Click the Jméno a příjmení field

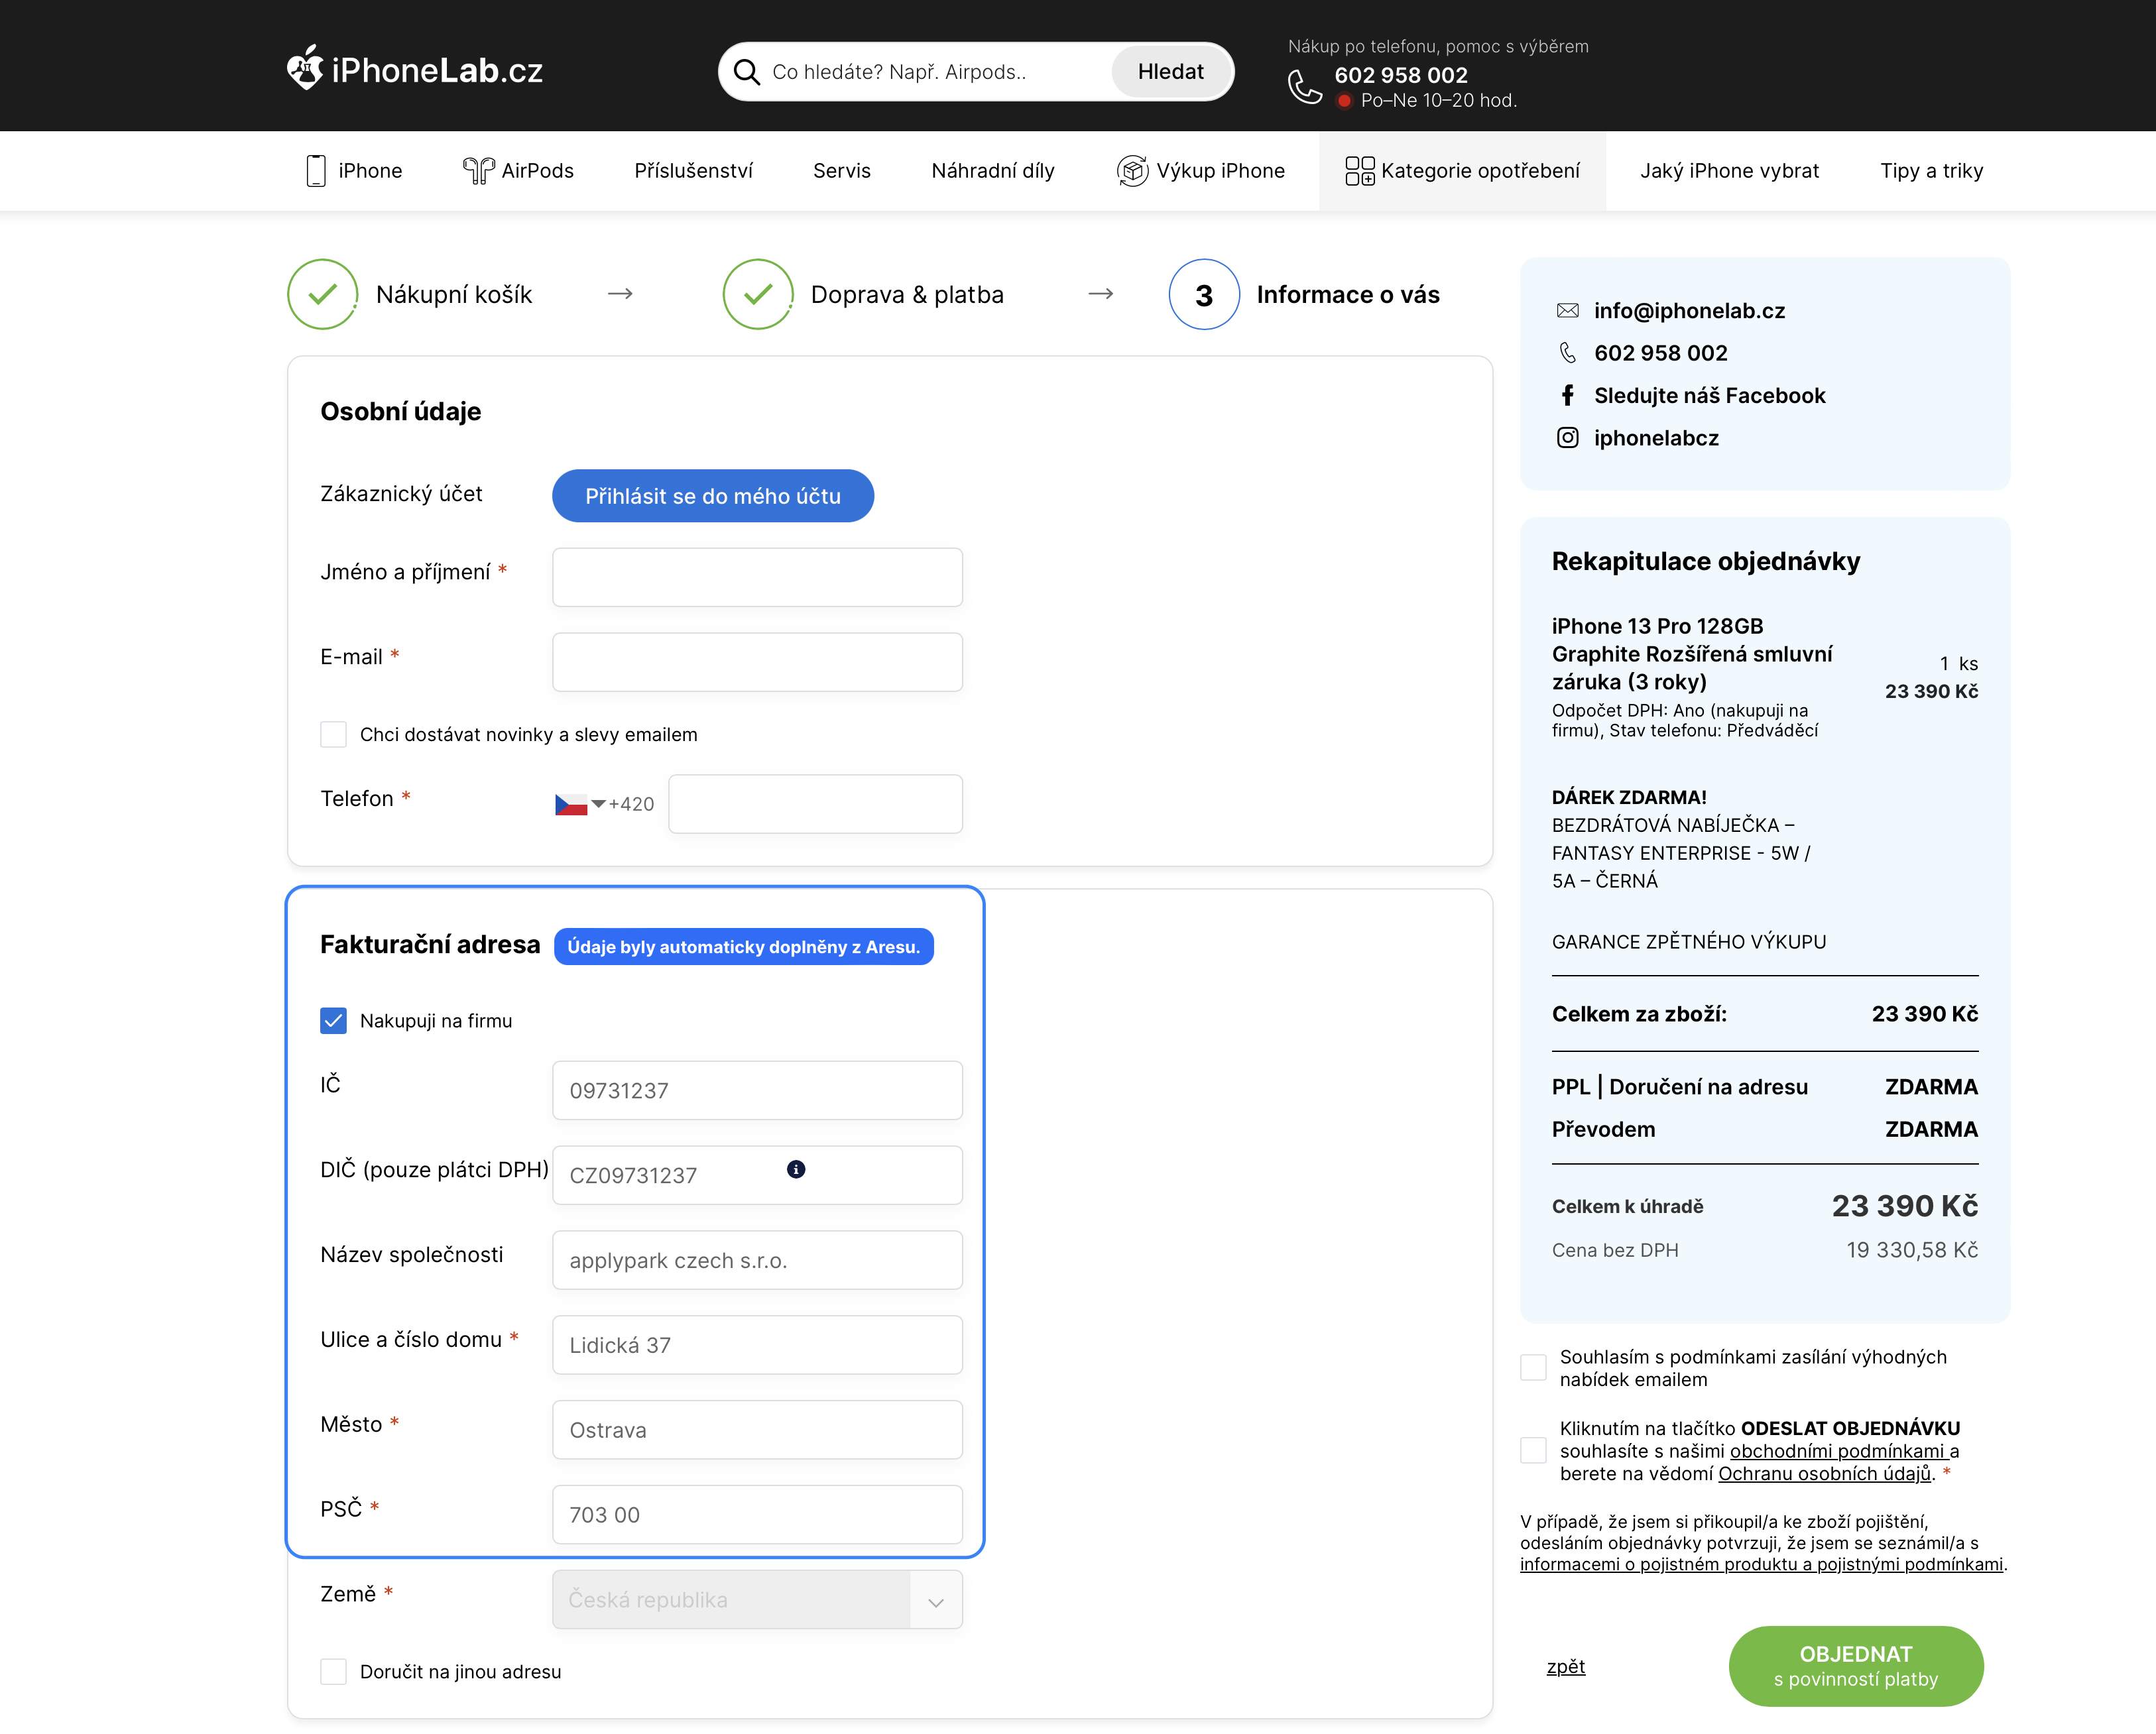[x=757, y=577]
